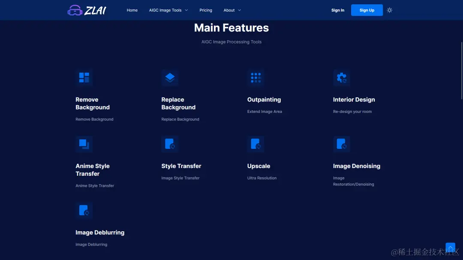Image resolution: width=463 pixels, height=260 pixels.
Task: Click the Sign Up button
Action: click(x=367, y=10)
